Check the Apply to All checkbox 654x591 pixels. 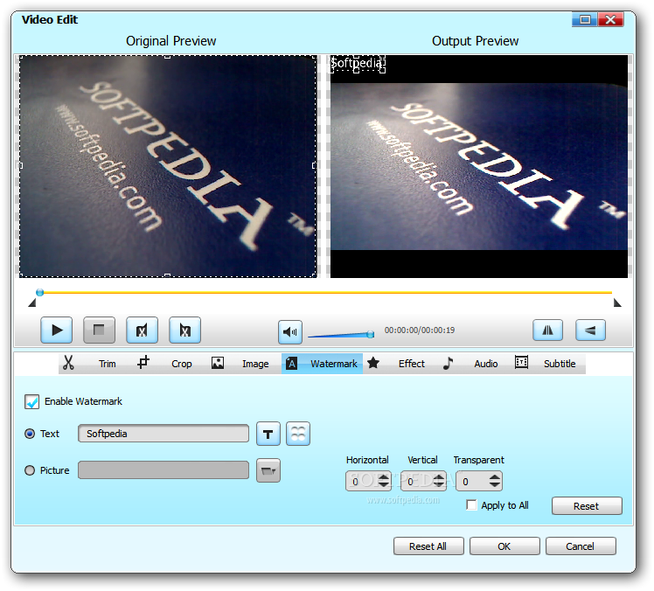[x=472, y=505]
